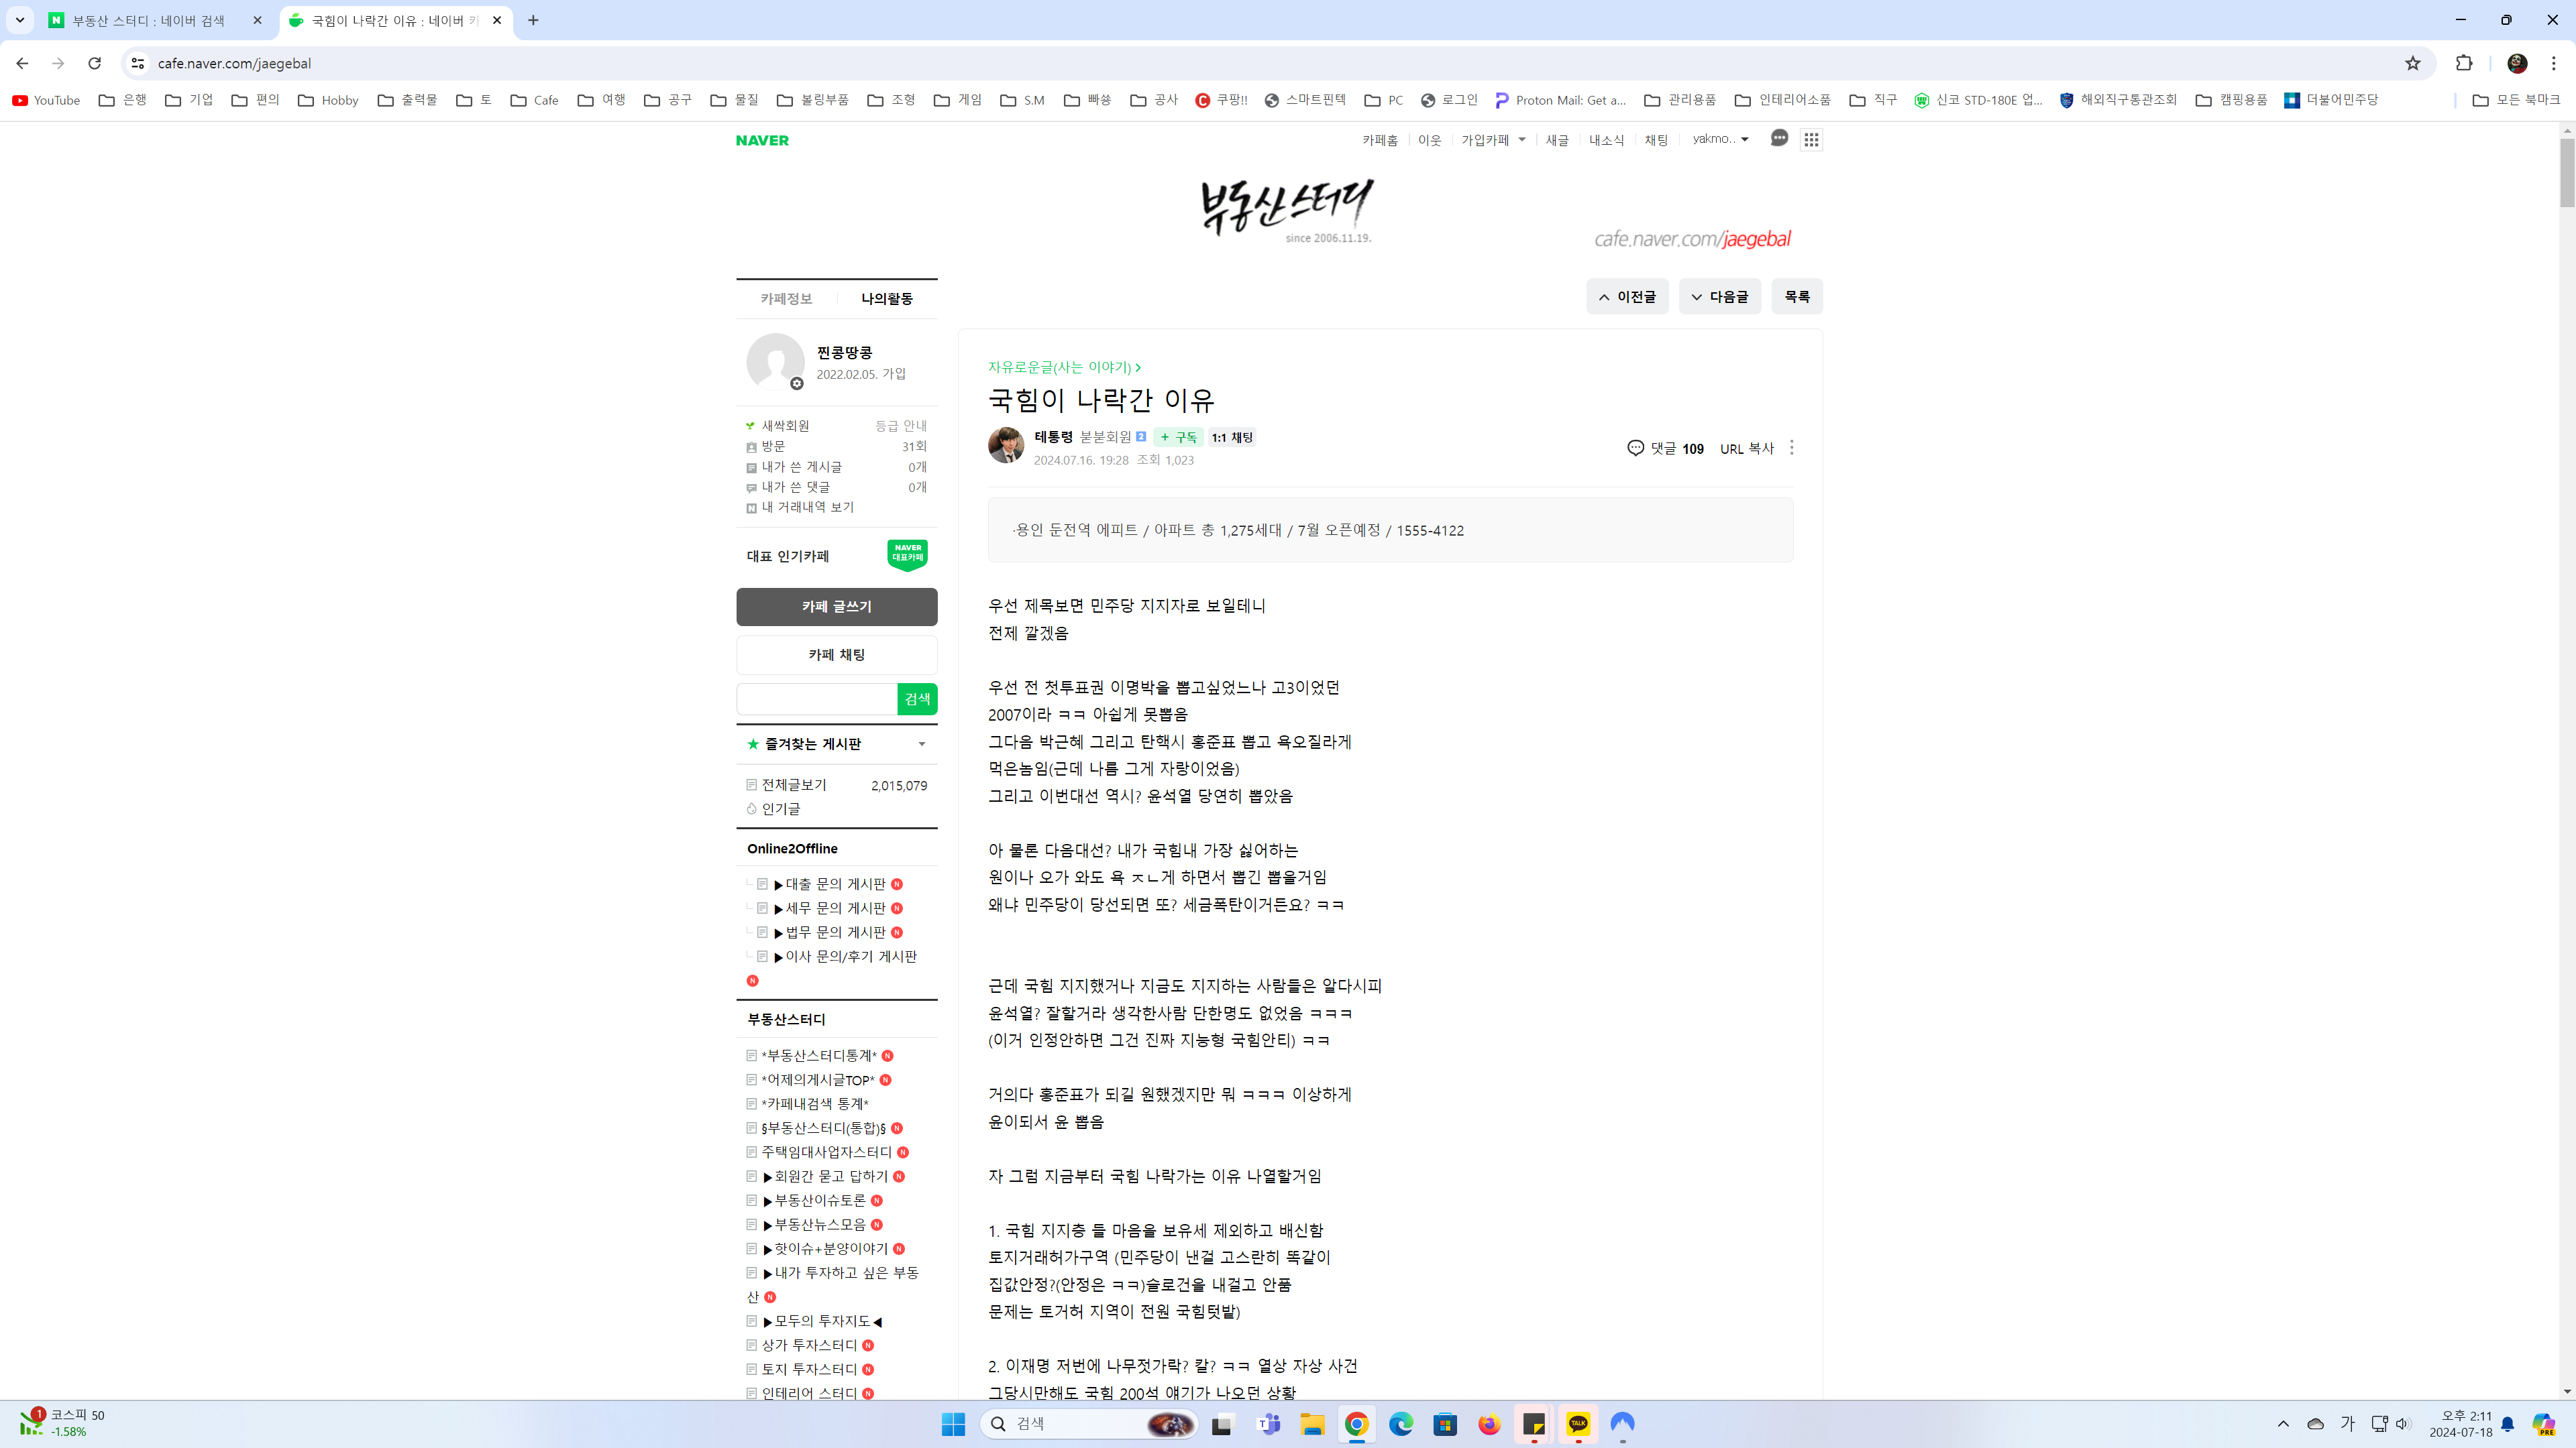Go to 이전글 previous post

1627,297
